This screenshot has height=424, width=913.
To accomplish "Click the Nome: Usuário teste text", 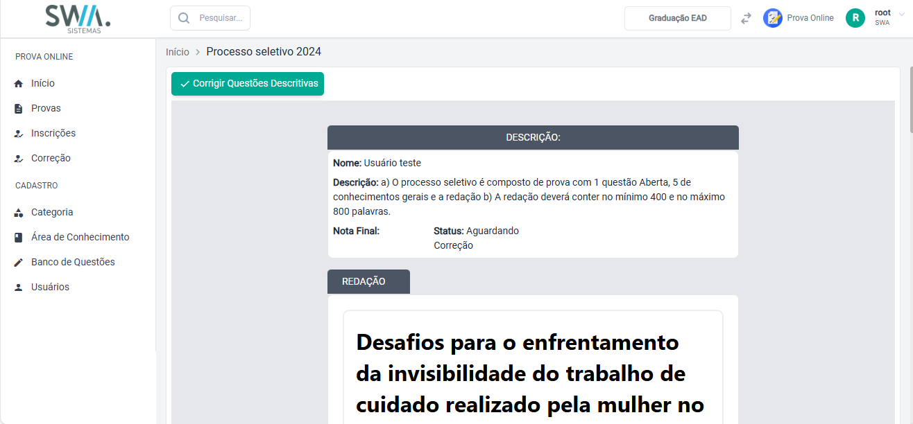I will coord(377,163).
